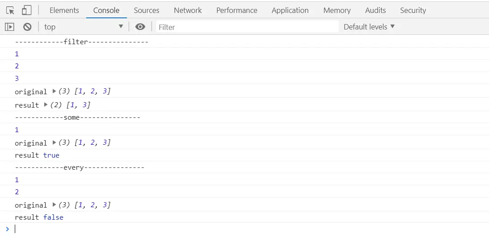Go to the Memory tab
489x238 pixels.
[x=337, y=10]
